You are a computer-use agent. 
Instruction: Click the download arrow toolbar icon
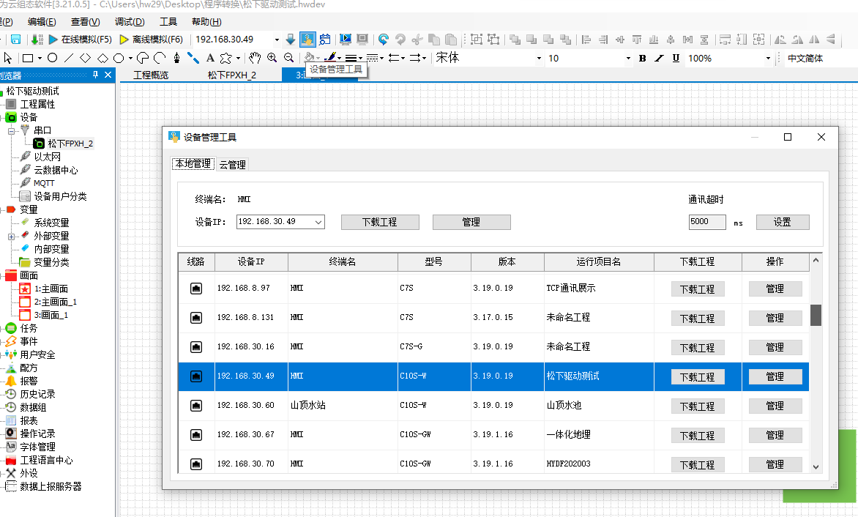click(291, 40)
